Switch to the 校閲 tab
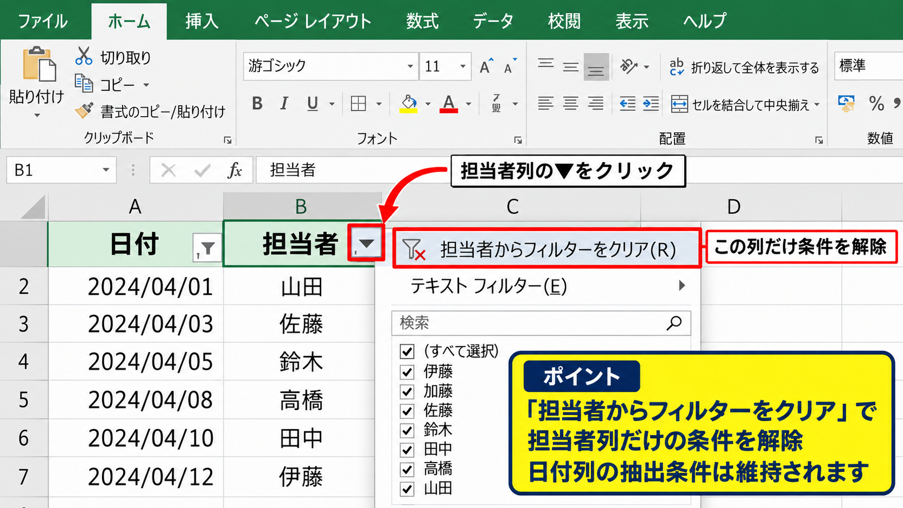 pos(564,21)
